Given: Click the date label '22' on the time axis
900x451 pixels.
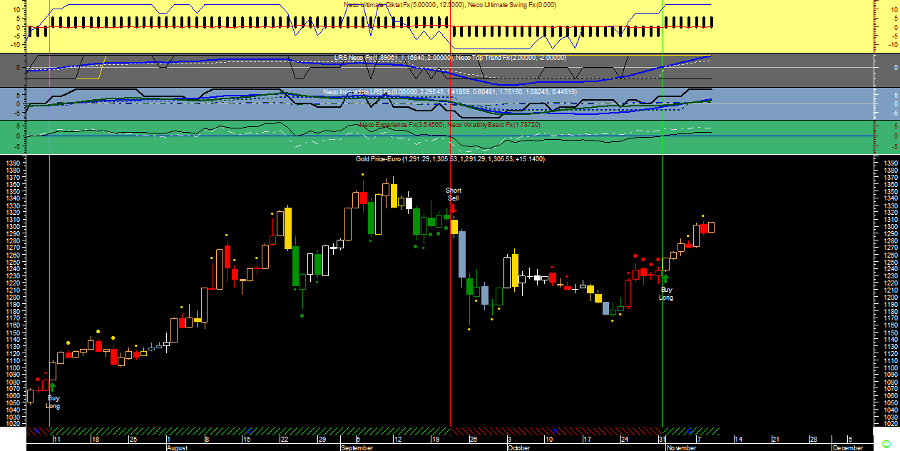Looking at the screenshot, I should tap(283, 440).
